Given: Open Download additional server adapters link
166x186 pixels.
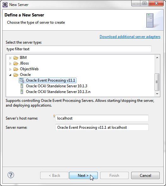Looking at the screenshot, I should click(130, 37).
